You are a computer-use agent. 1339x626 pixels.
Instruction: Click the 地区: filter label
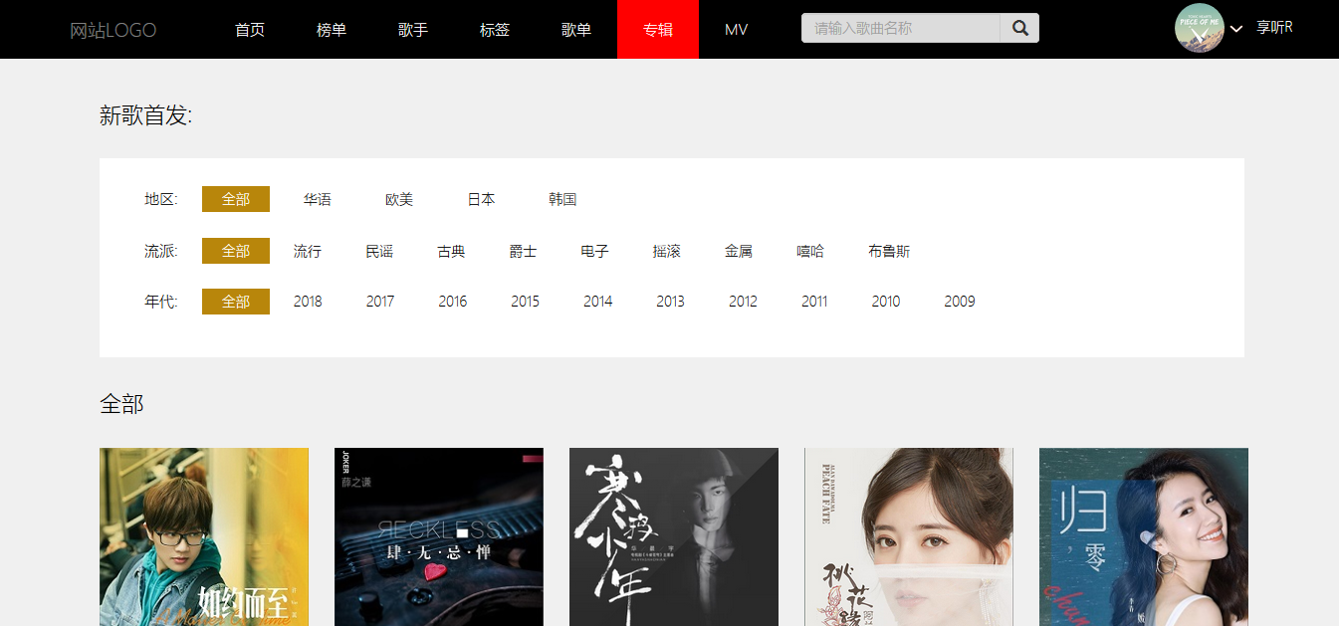(160, 199)
